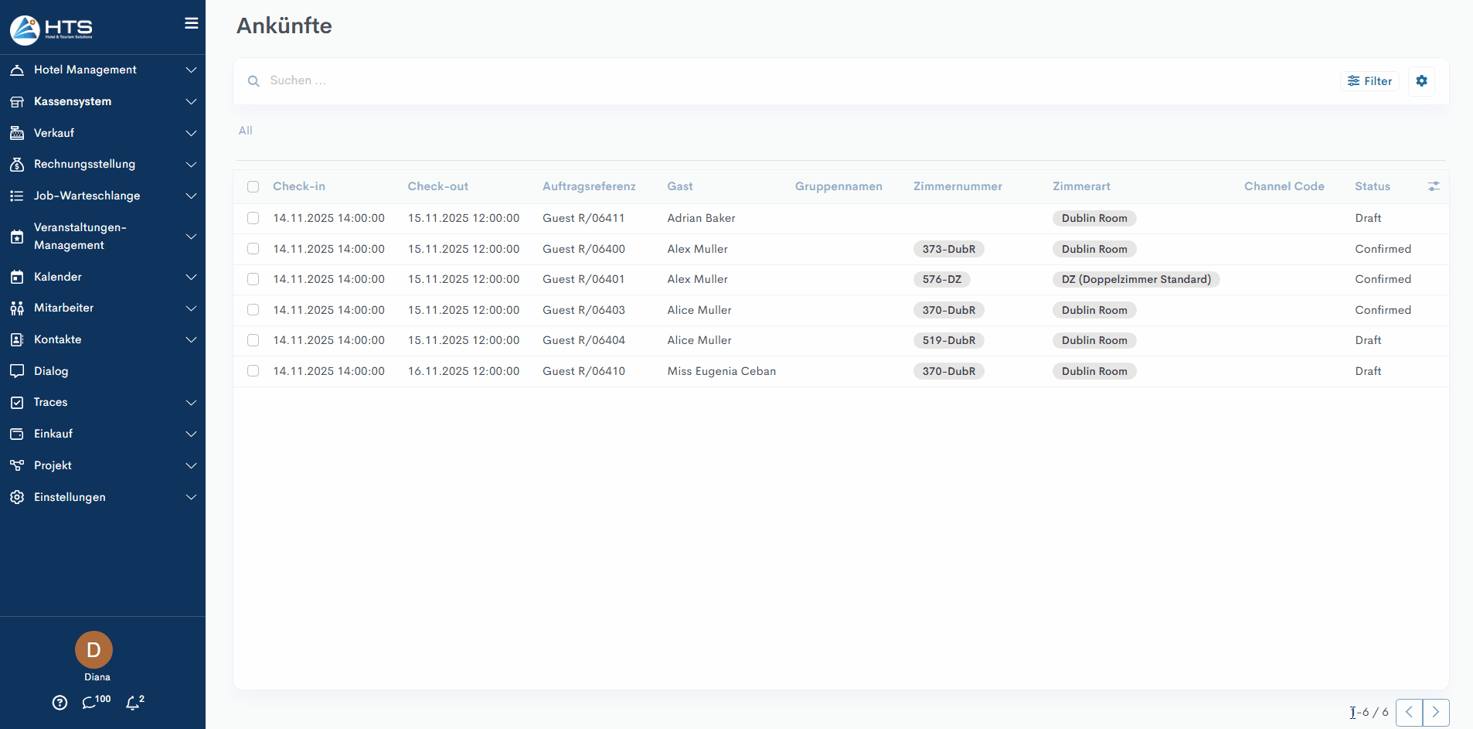Open notifications bell icon showing 2

coord(133,703)
